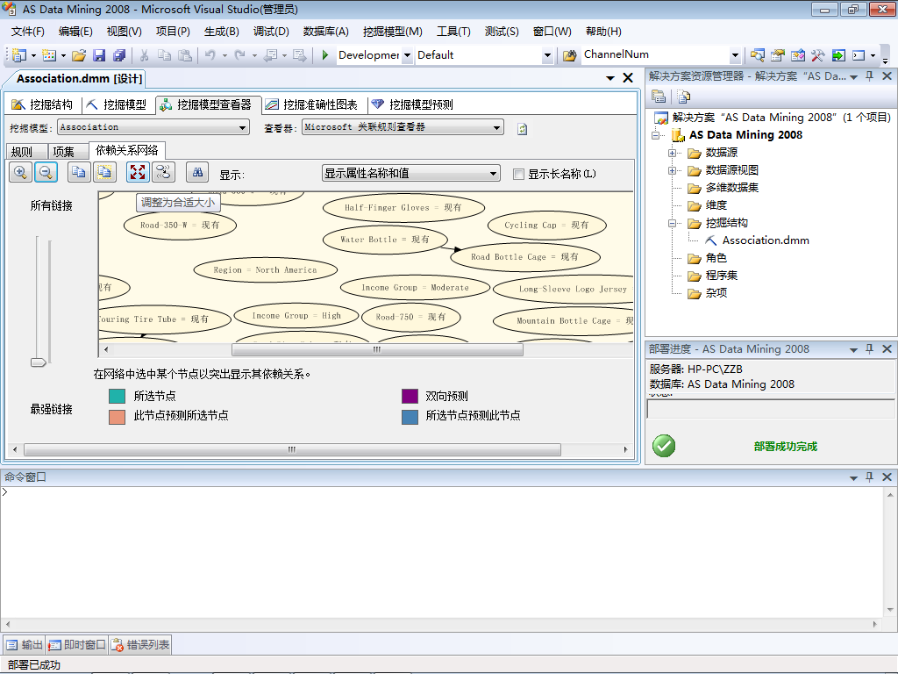Image resolution: width=898 pixels, height=674 pixels.
Task: Open the 即时窗口 tab
Action: click(x=77, y=645)
